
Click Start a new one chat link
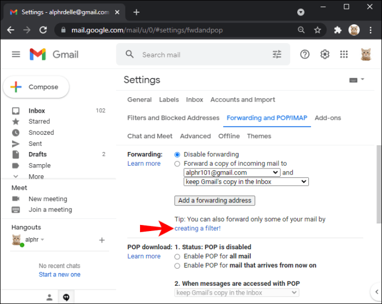click(x=59, y=275)
